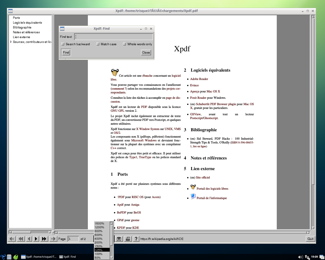This screenshot has width=325, height=260.
Task: Jump to Bibliographie in the outline
Action: tap(22, 27)
